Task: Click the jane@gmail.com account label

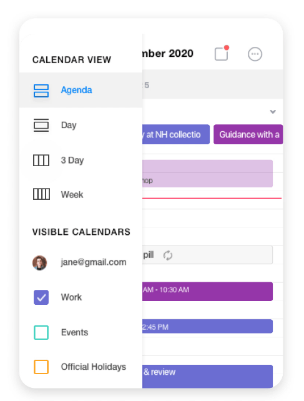Action: (x=94, y=262)
